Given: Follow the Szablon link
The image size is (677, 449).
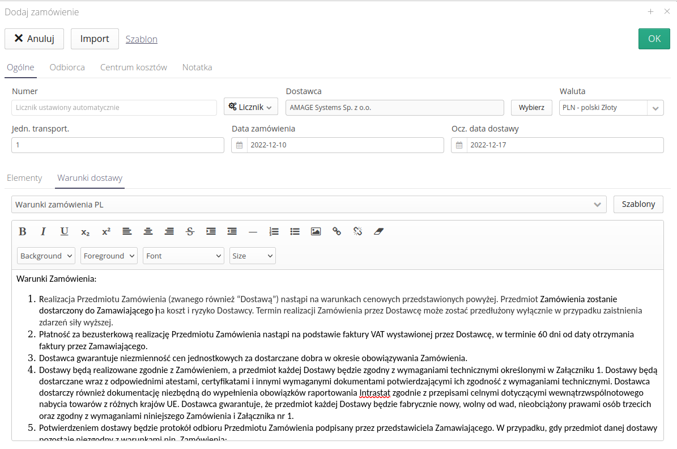Looking at the screenshot, I should click(x=142, y=39).
